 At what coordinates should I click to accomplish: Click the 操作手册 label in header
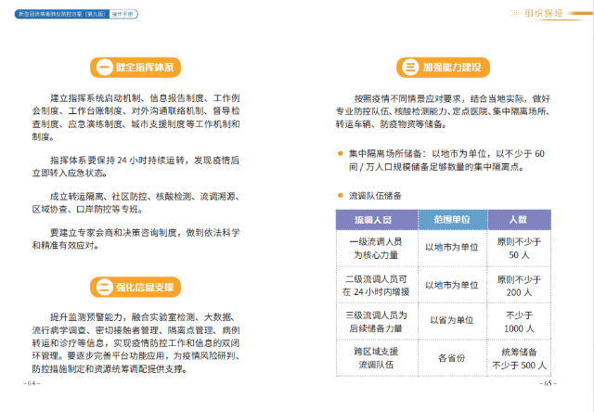tap(125, 16)
